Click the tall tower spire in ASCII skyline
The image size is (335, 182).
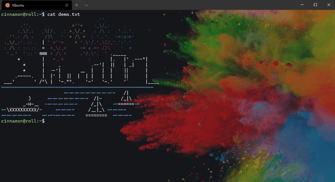click(x=44, y=62)
